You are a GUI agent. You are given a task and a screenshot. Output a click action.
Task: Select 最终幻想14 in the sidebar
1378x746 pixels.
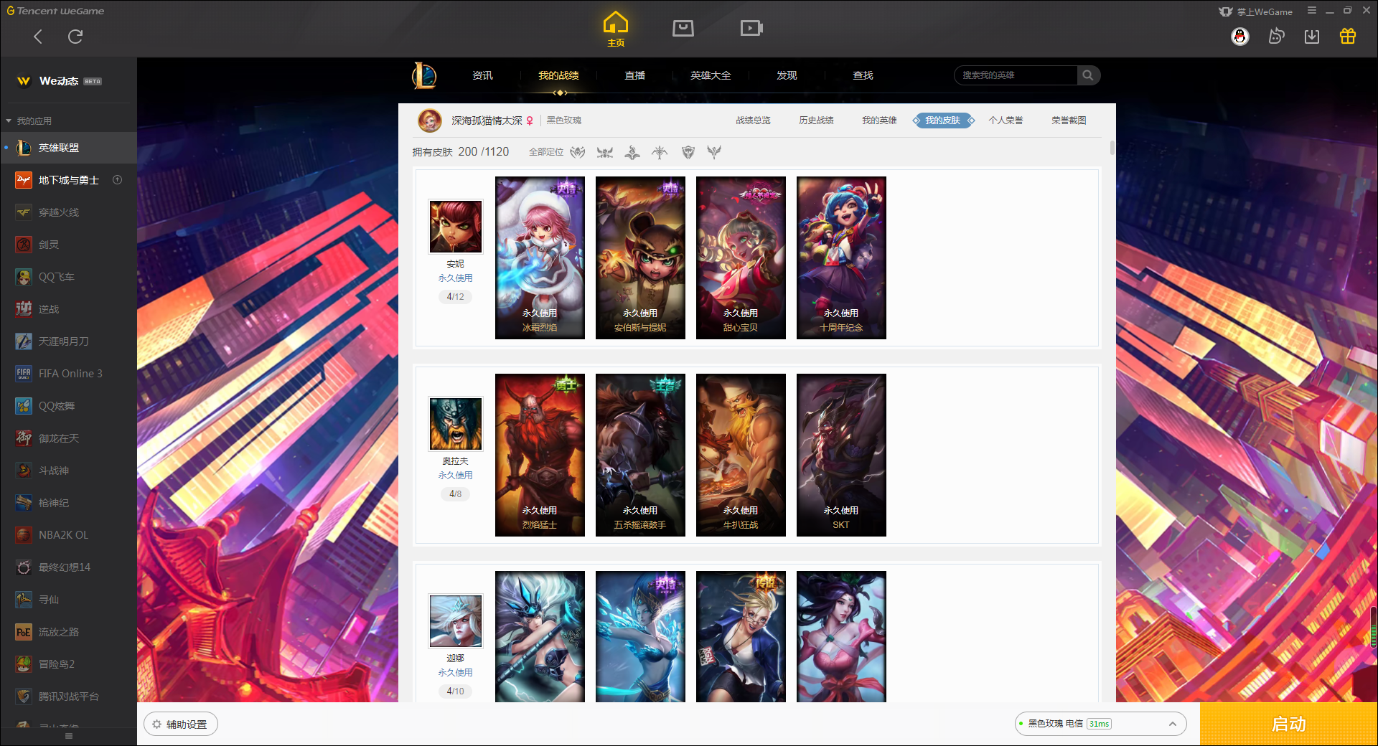(68, 567)
